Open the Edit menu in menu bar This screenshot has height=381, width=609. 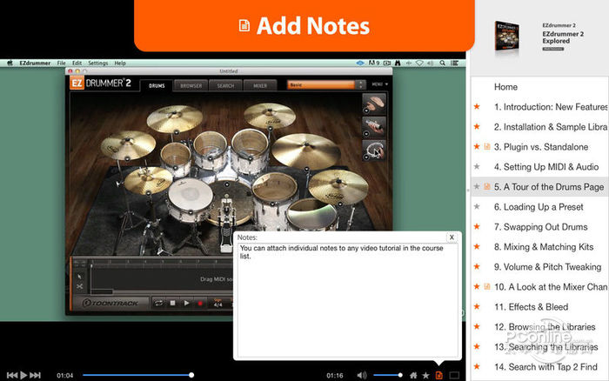pos(77,63)
